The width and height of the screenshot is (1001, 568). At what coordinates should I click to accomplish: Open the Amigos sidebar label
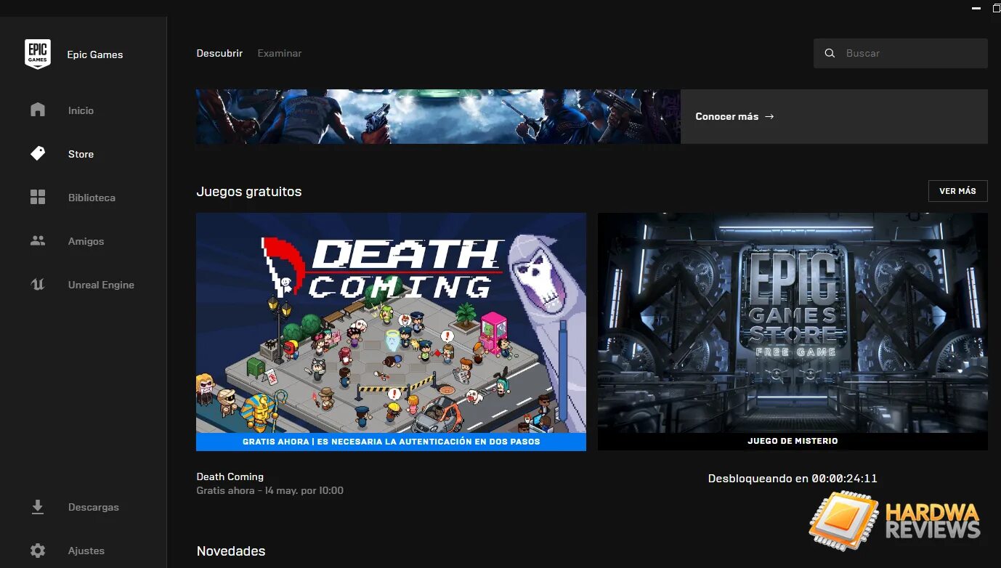86,241
